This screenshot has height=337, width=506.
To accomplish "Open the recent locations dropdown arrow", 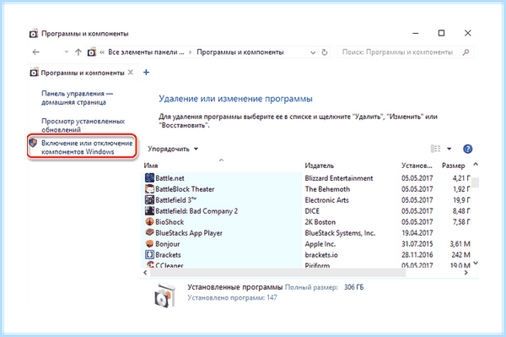I will 67,52.
